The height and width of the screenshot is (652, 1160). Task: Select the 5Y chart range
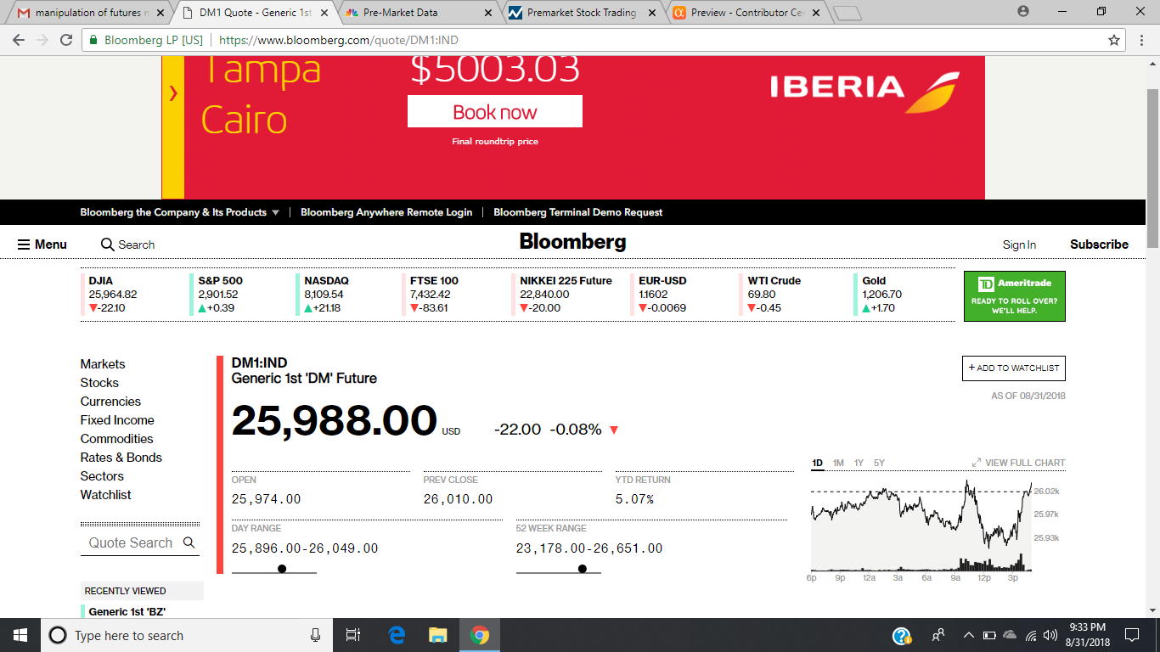879,463
